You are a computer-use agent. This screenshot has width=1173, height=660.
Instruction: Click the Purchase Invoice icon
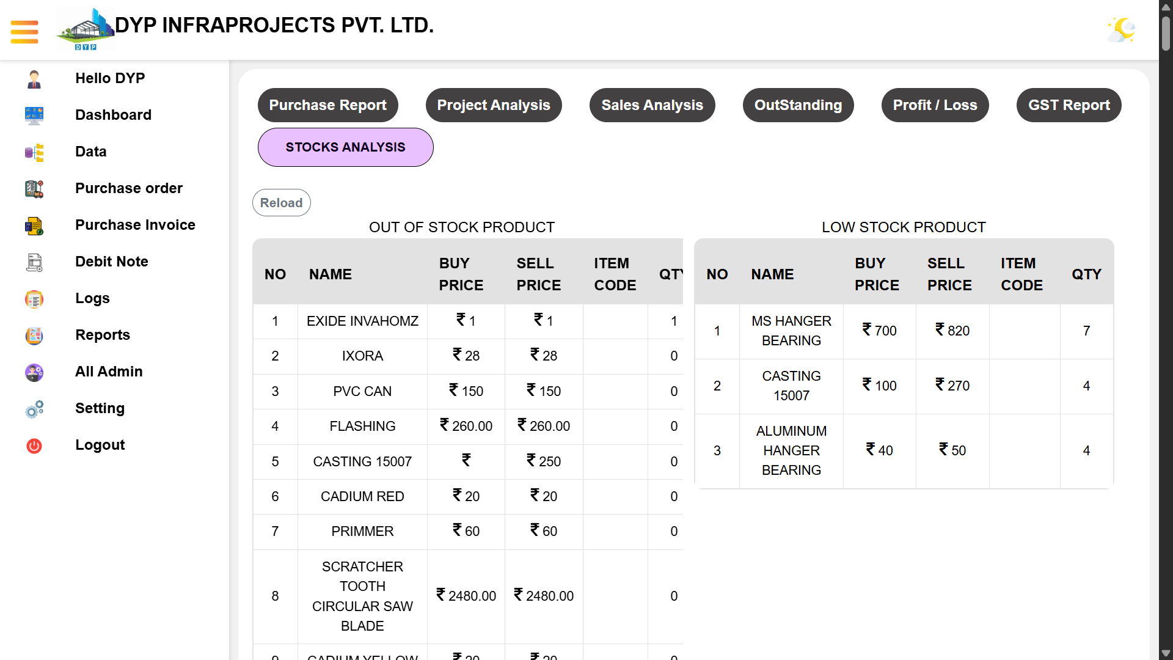click(x=34, y=226)
